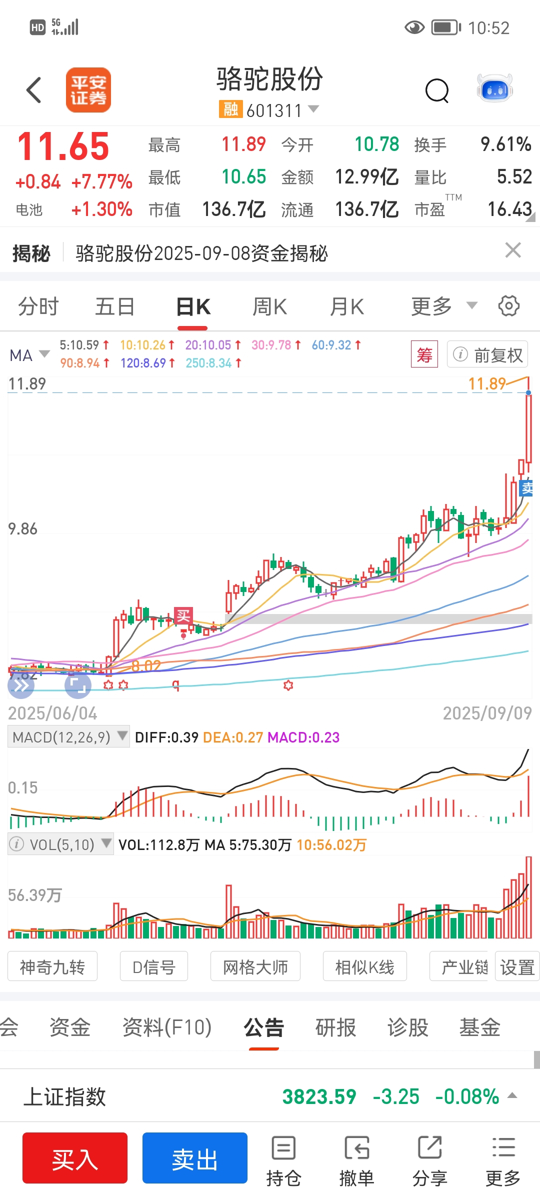Switch to the 资料(F10) tab
The width and height of the screenshot is (540, 1194).
coord(167,1028)
